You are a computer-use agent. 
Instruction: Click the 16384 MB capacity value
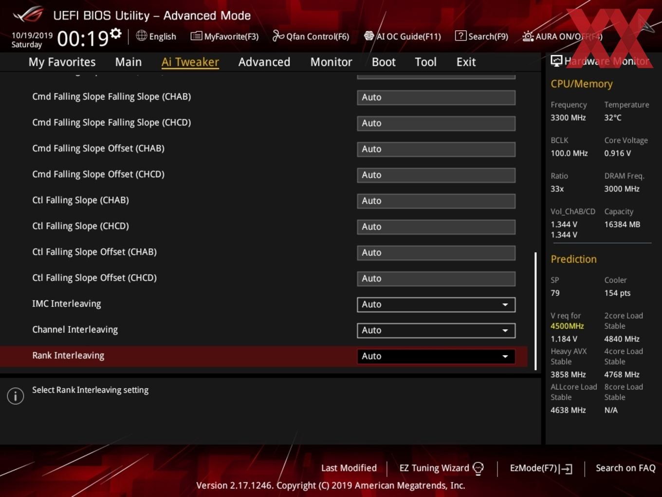tap(622, 224)
